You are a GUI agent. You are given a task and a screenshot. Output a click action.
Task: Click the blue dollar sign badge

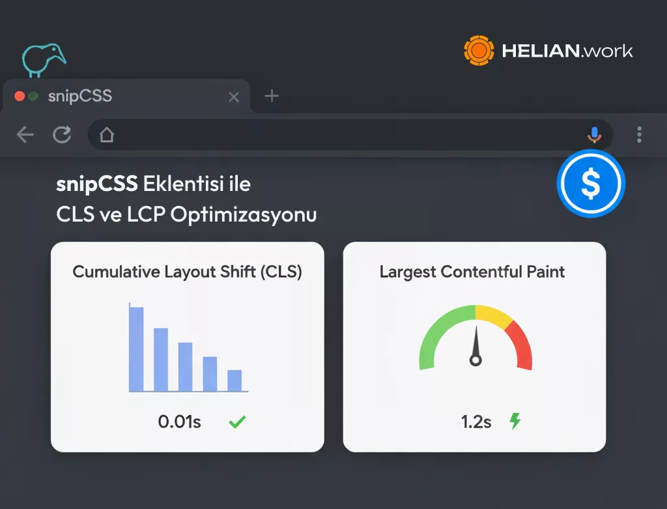tap(591, 184)
